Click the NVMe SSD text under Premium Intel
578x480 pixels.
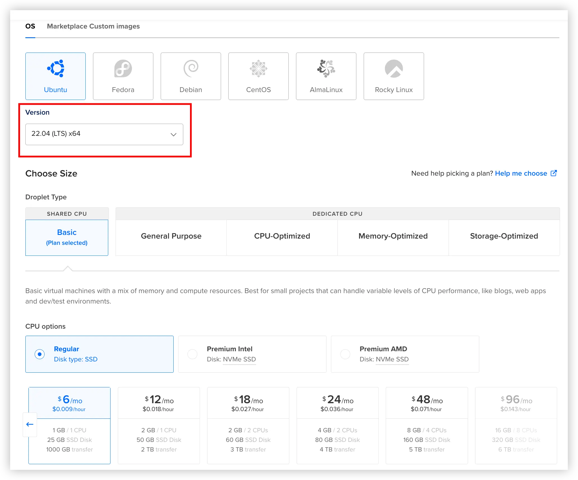click(x=239, y=359)
